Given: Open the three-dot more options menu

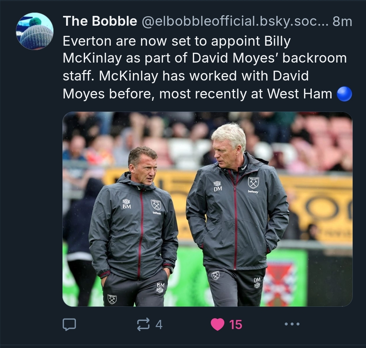Looking at the screenshot, I should tap(292, 324).
